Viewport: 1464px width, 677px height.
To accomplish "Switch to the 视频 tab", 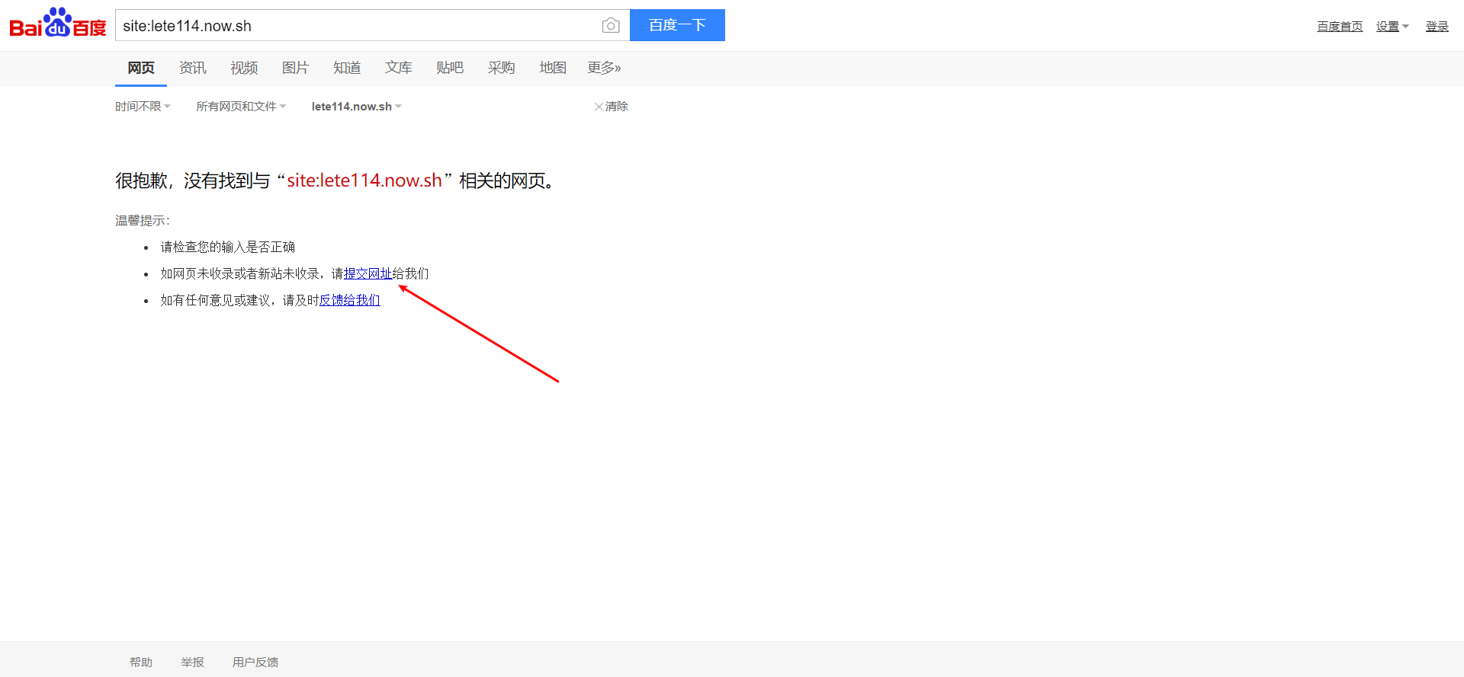I will coord(244,68).
